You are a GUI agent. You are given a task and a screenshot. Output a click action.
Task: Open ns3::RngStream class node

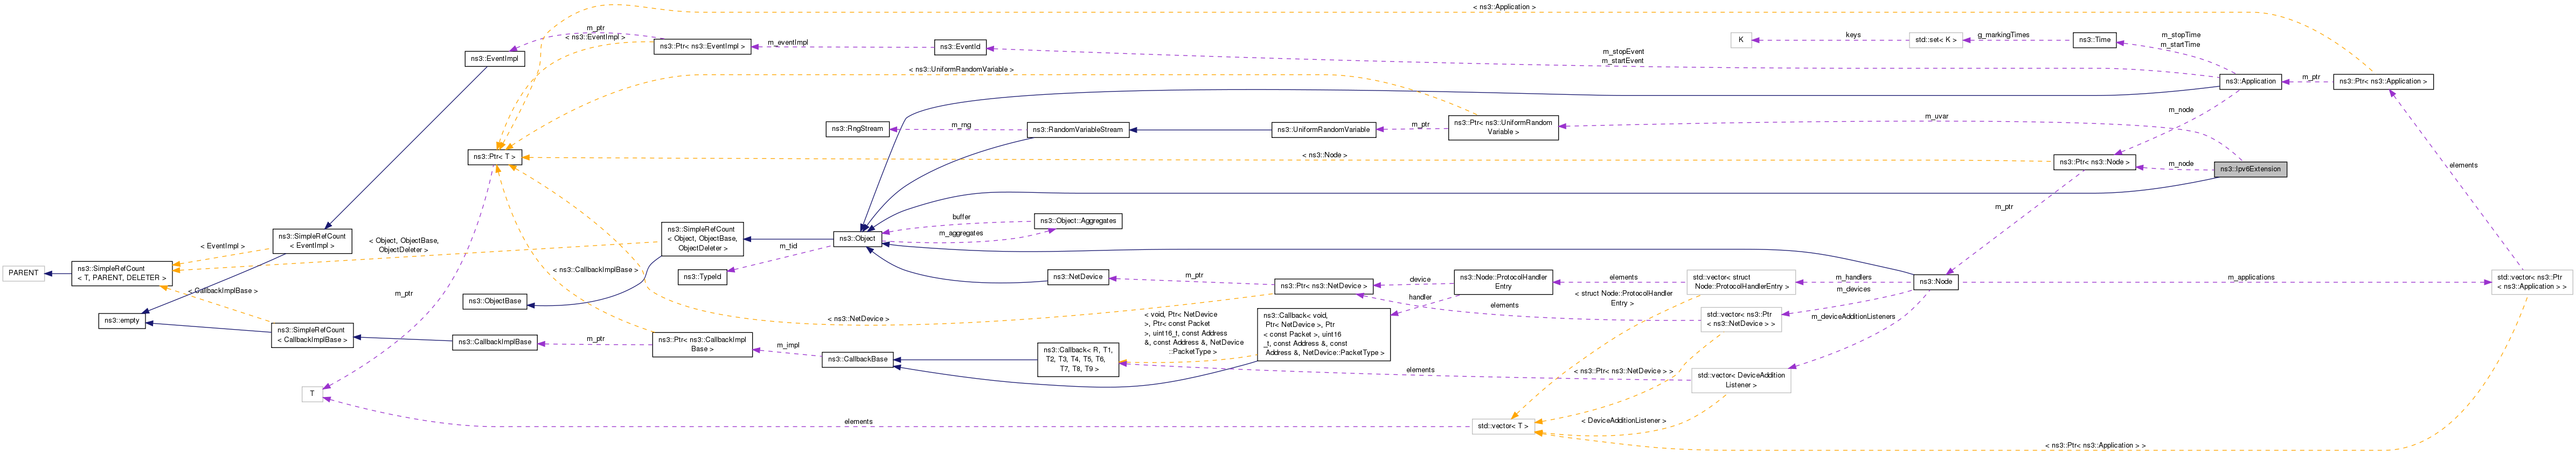click(x=858, y=129)
